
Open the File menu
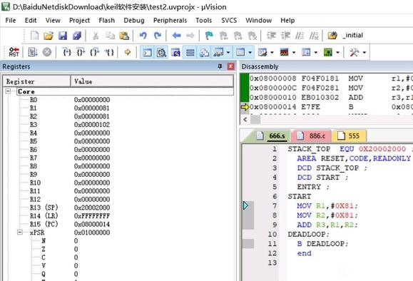(x=11, y=20)
